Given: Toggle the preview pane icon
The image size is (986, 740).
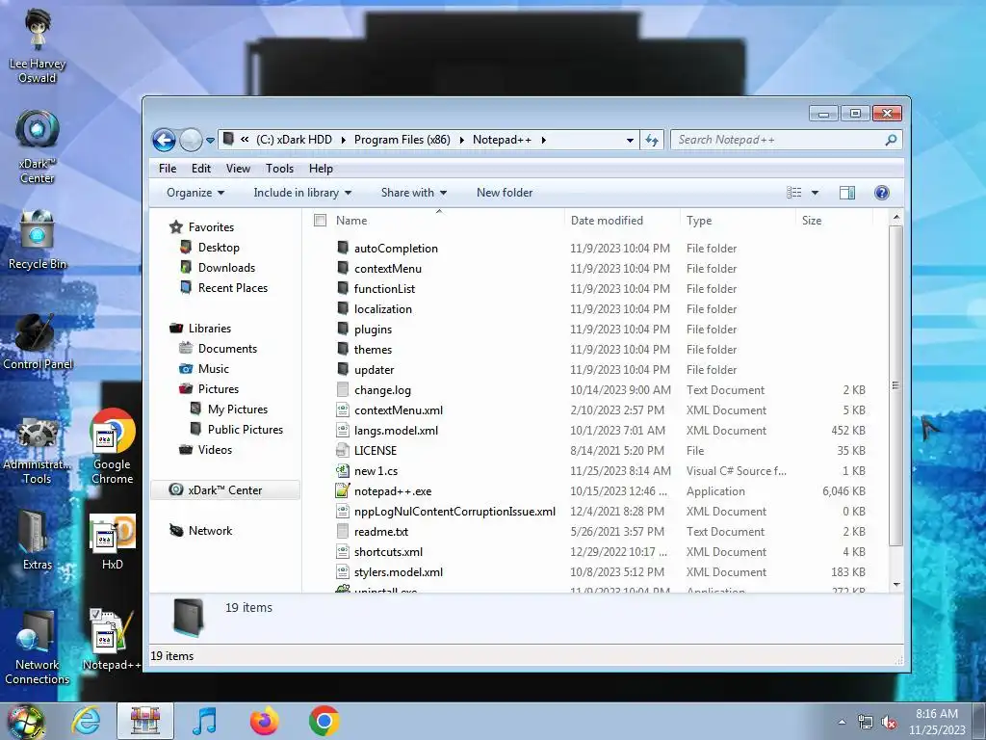Looking at the screenshot, I should pos(847,193).
